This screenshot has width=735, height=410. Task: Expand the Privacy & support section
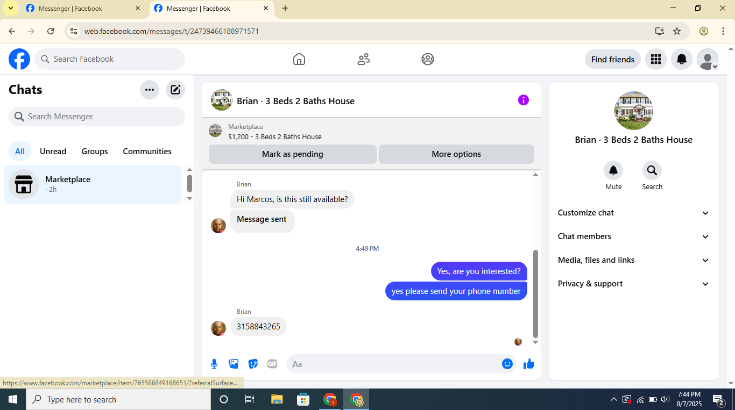click(x=634, y=284)
